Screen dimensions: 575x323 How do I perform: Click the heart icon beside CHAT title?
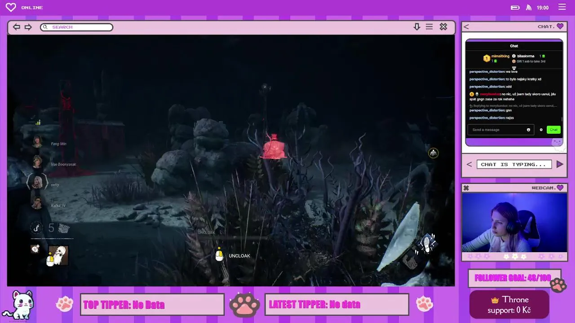(x=560, y=26)
